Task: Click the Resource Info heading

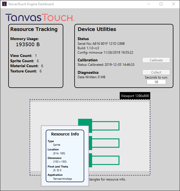Action: (x=65, y=134)
